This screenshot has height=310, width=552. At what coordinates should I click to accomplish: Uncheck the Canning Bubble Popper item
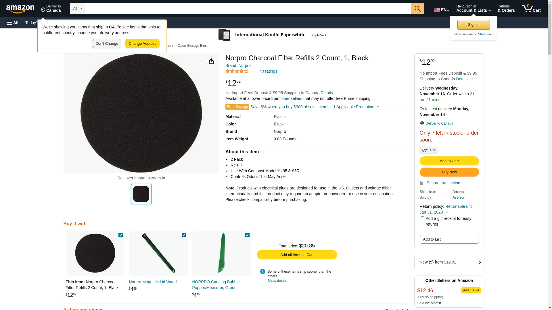[247, 235]
